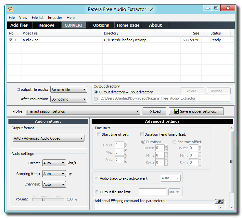Click the Browse... button
Viewport: 242px width, 218px height.
point(219,91)
